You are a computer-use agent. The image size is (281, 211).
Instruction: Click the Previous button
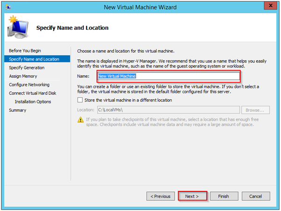click(160, 196)
